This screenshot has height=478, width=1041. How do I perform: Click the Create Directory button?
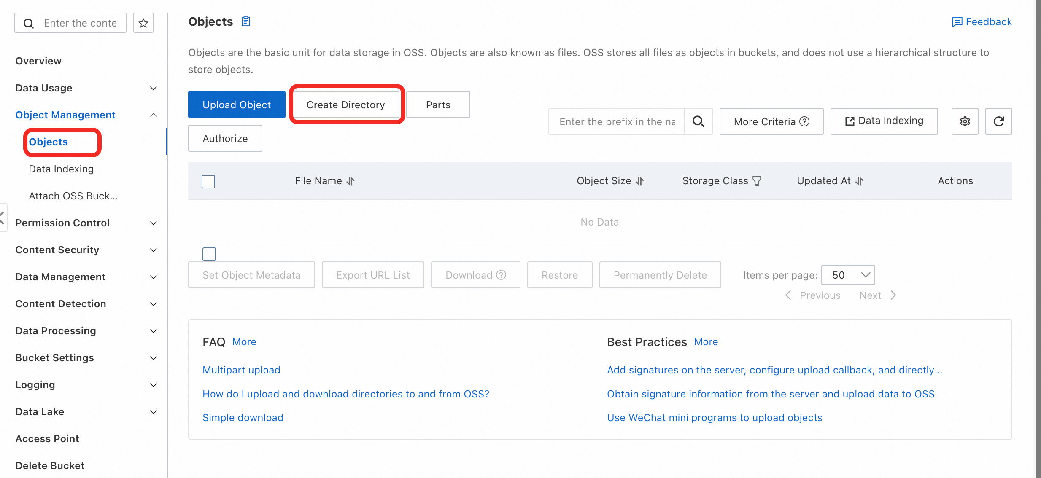(345, 105)
